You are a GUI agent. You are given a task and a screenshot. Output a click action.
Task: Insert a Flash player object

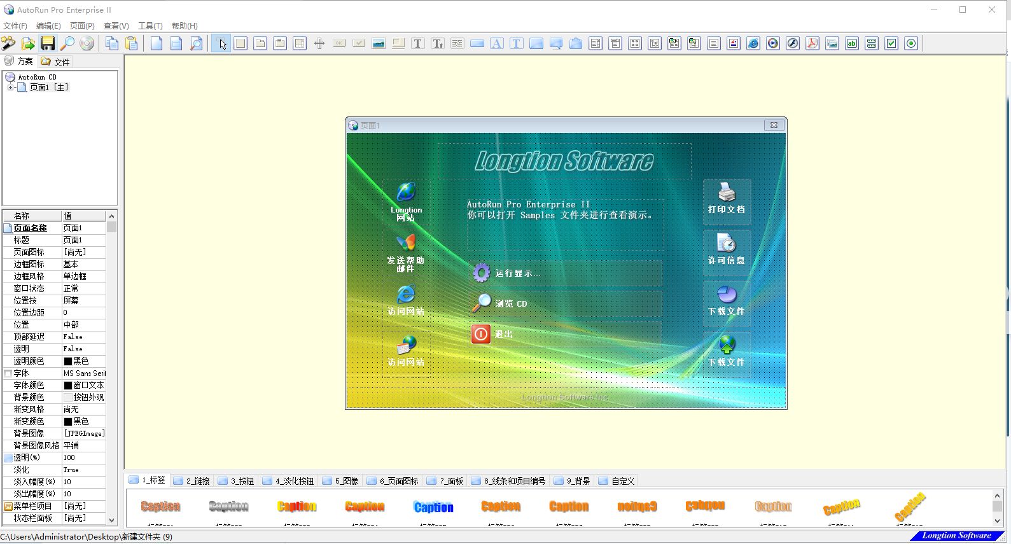pos(793,43)
